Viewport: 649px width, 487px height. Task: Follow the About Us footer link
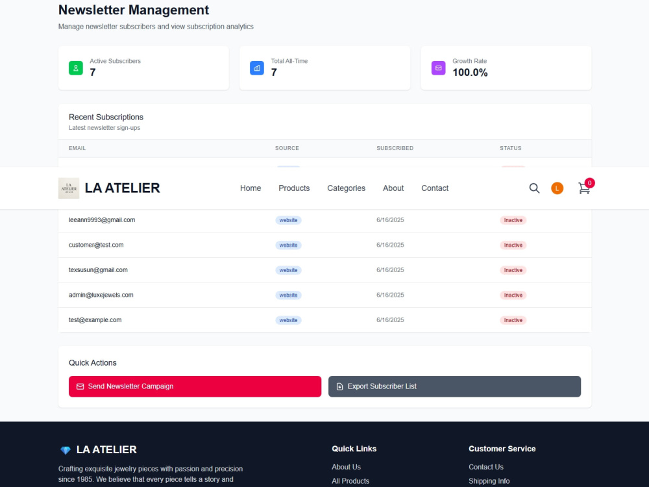click(346, 467)
